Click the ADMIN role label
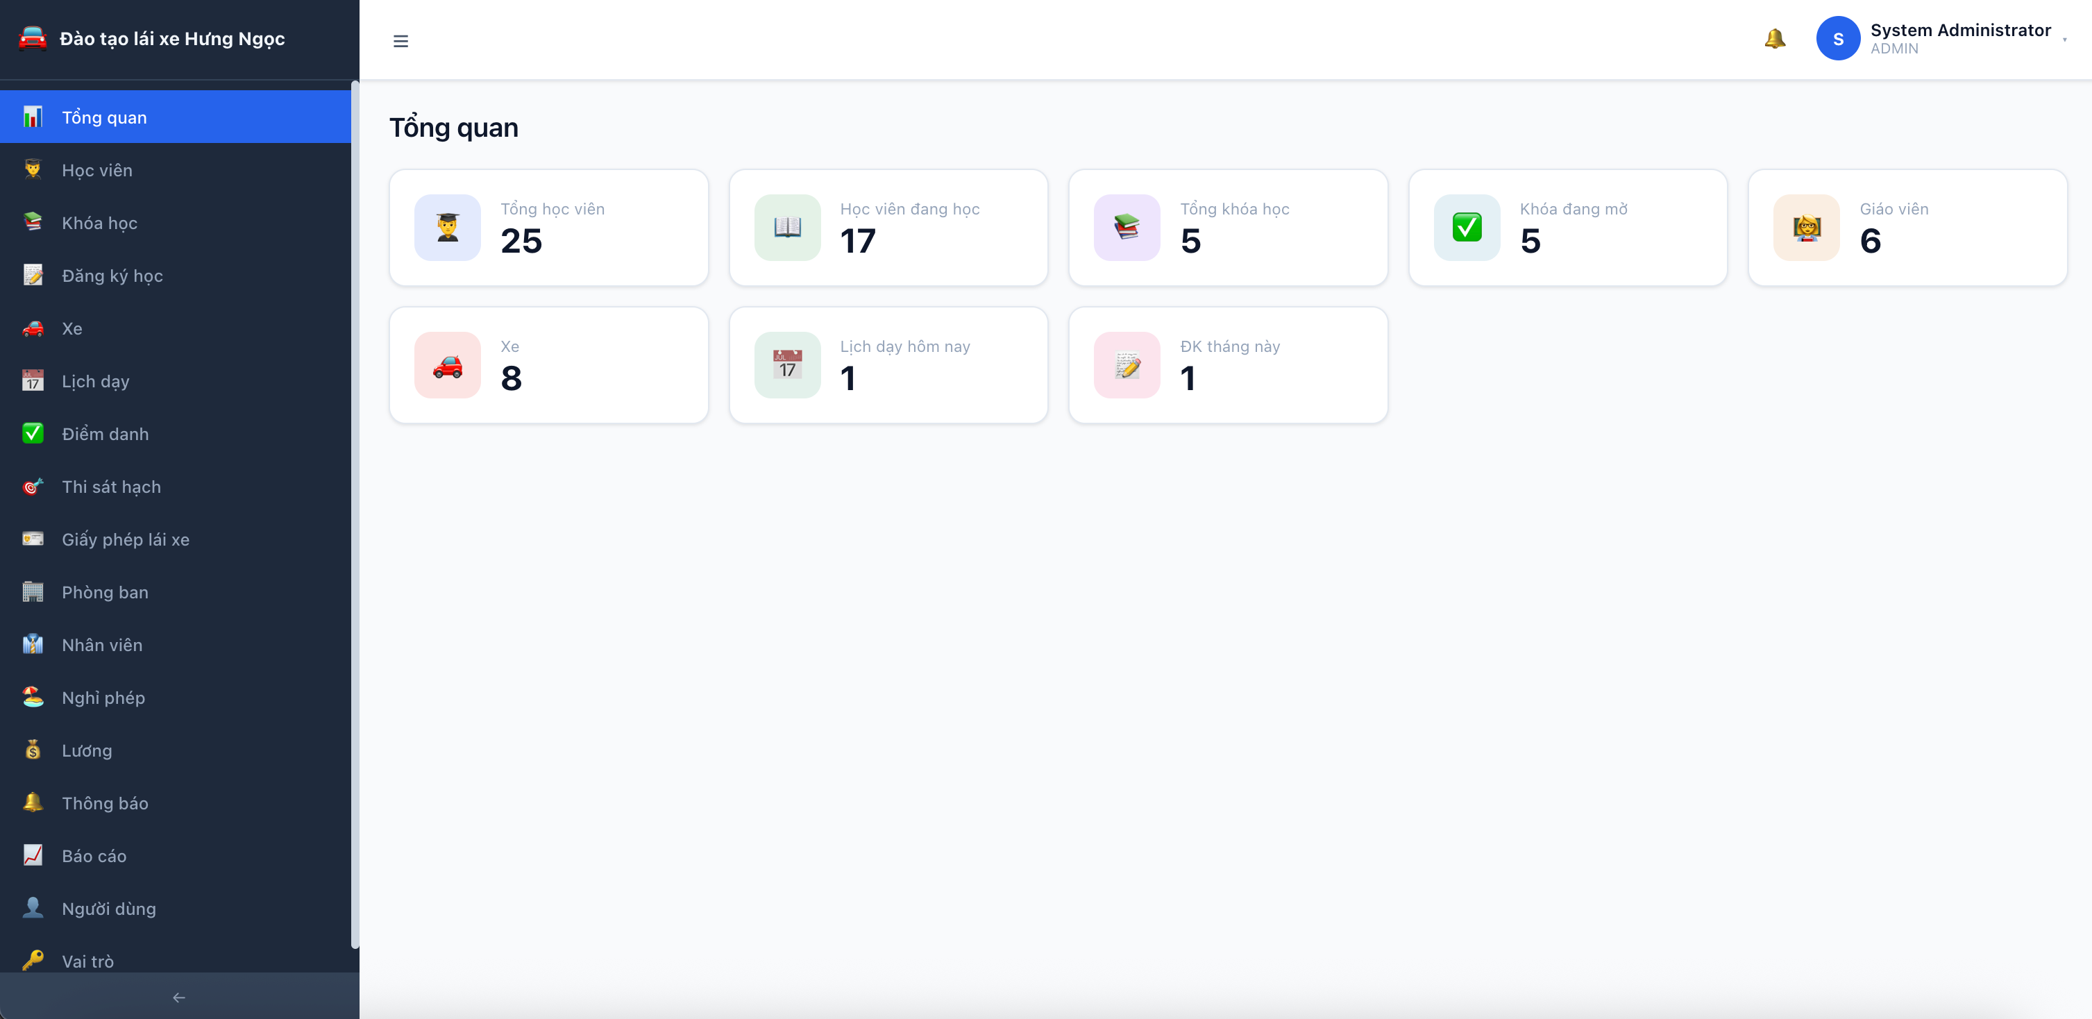 coord(1895,49)
